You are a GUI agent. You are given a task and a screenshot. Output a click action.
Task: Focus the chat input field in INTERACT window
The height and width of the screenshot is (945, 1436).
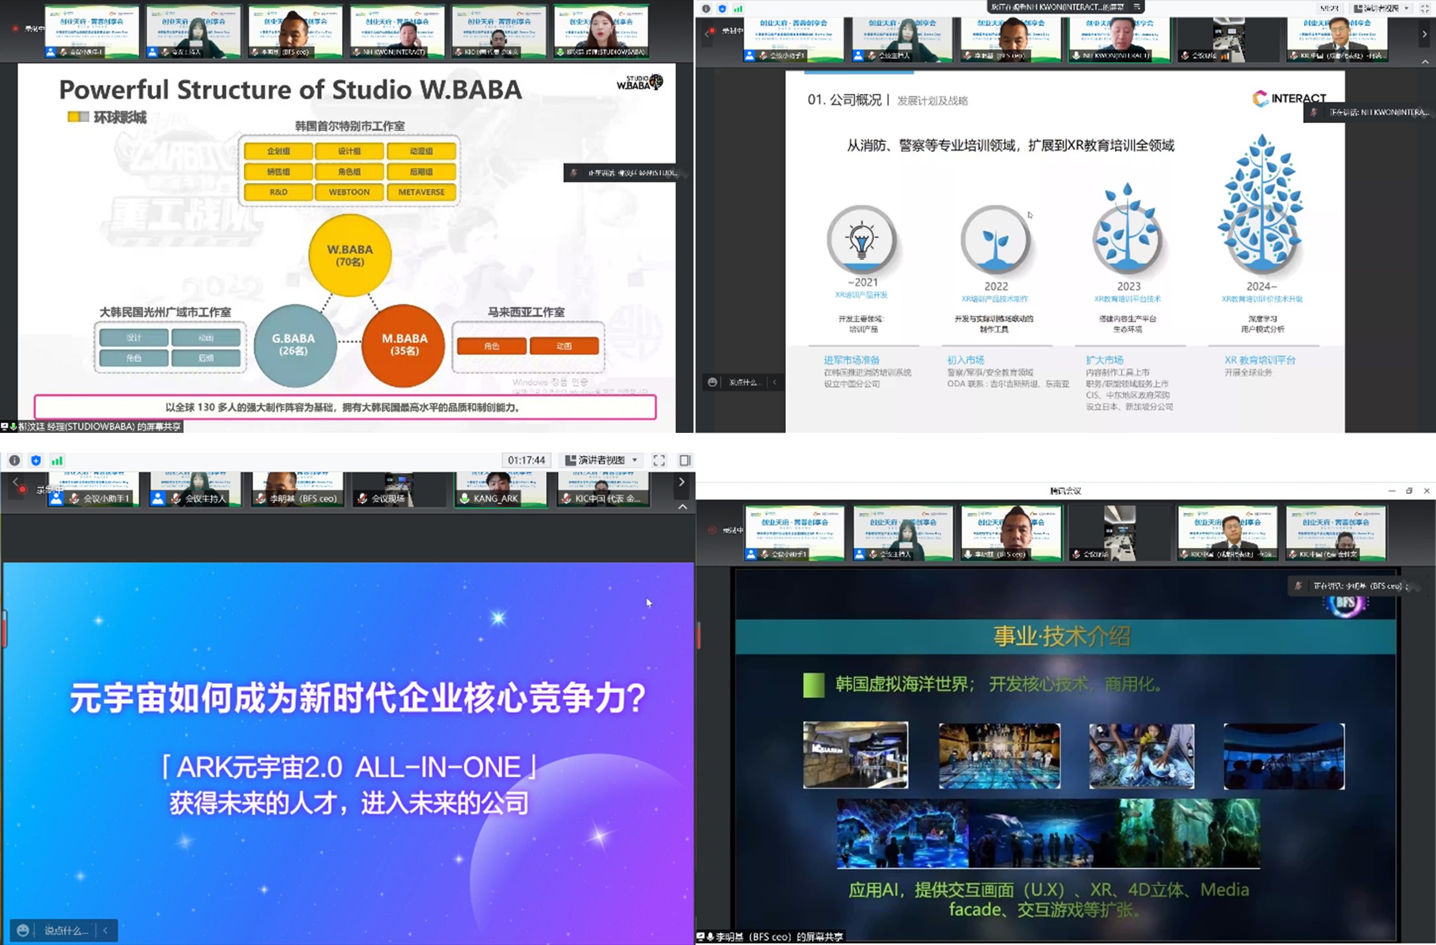tap(745, 382)
